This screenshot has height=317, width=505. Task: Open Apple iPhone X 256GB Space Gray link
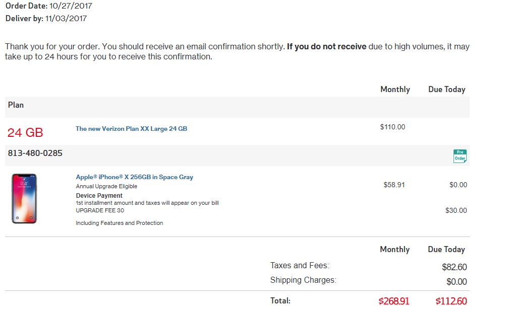point(134,177)
